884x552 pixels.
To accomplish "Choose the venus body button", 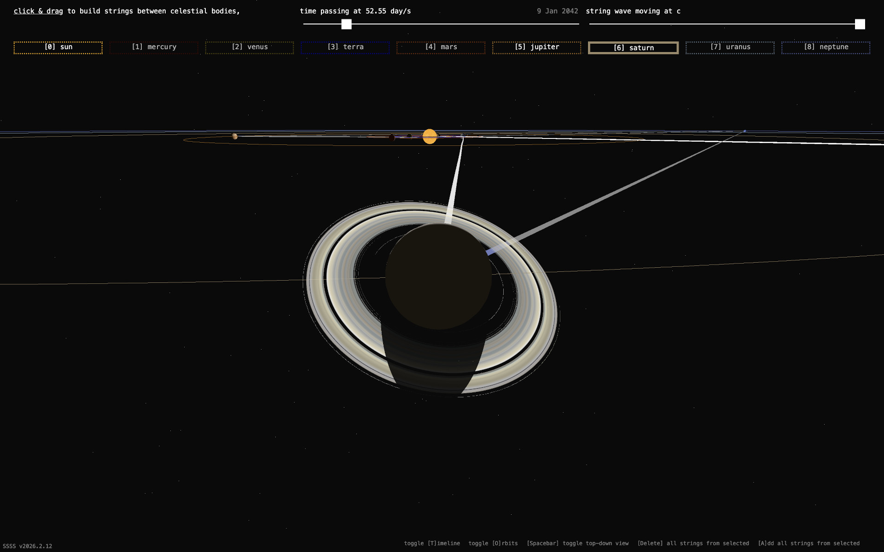I will point(250,47).
